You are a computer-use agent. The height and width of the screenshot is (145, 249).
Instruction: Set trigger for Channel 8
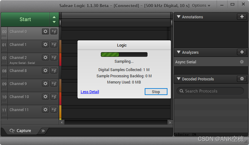[54, 70]
